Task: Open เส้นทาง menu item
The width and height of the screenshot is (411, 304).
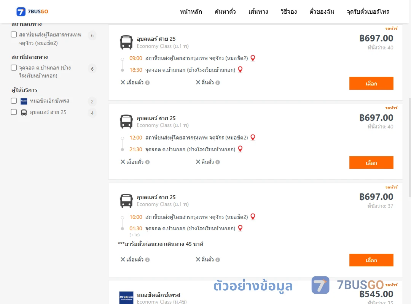Action: 258,12
